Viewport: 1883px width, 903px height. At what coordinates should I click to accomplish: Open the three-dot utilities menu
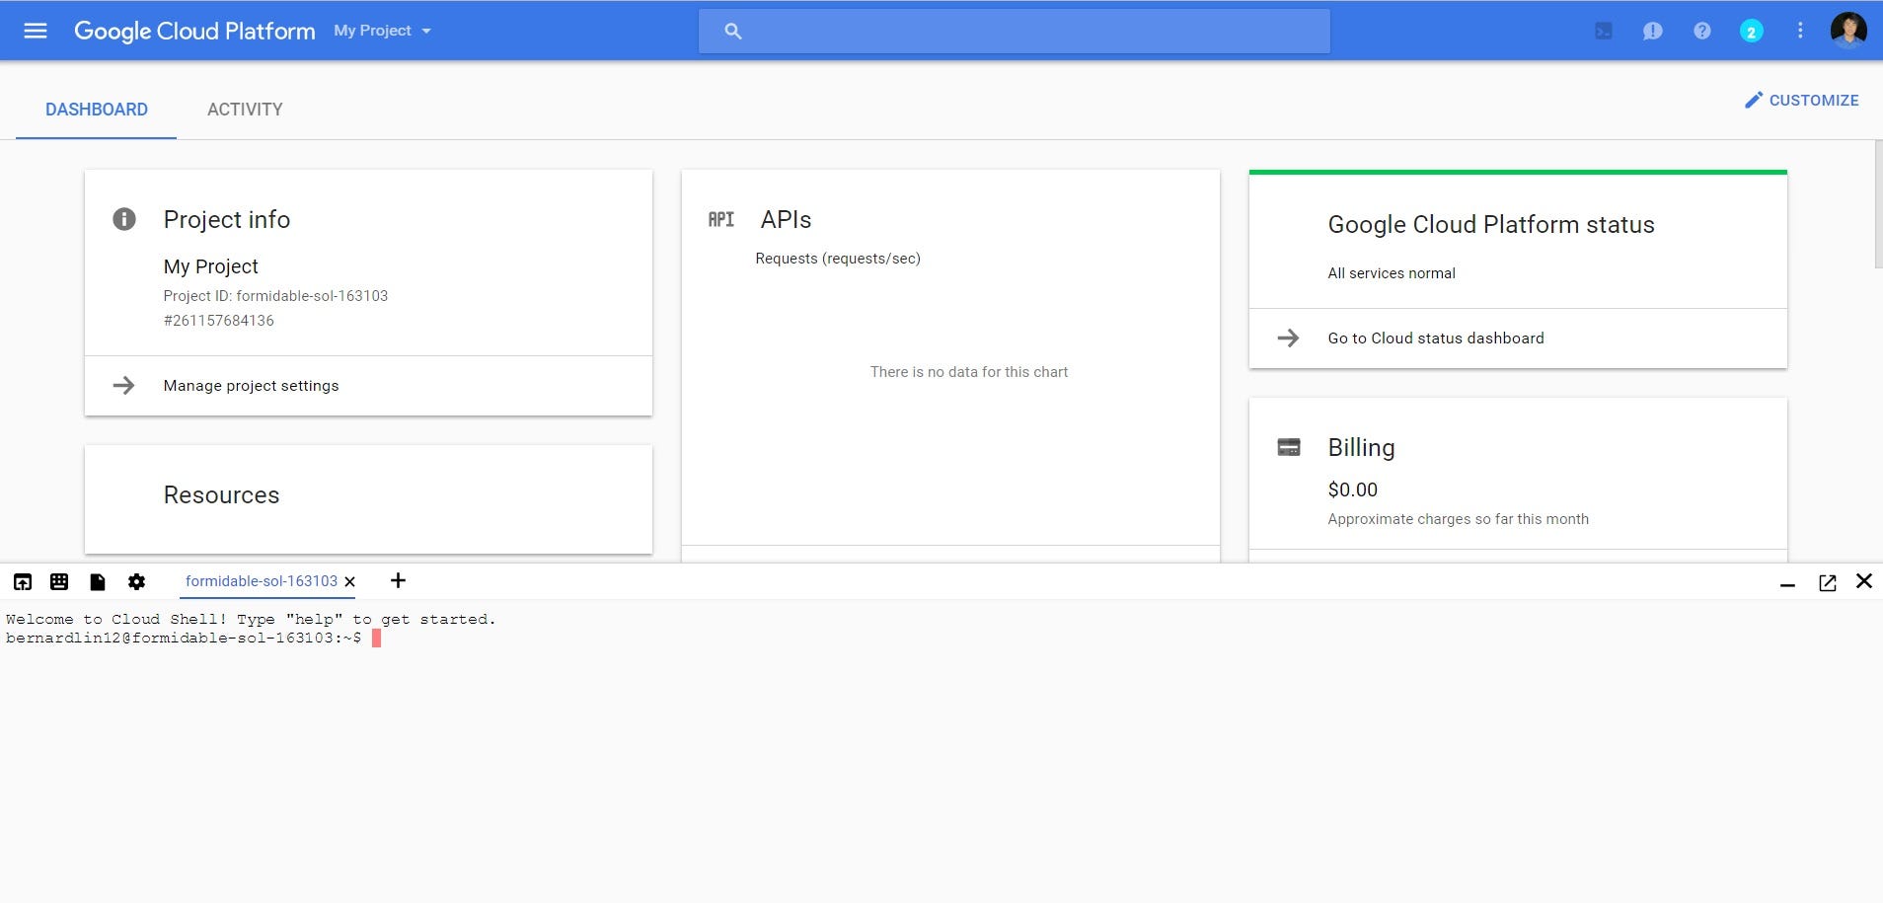1800,31
